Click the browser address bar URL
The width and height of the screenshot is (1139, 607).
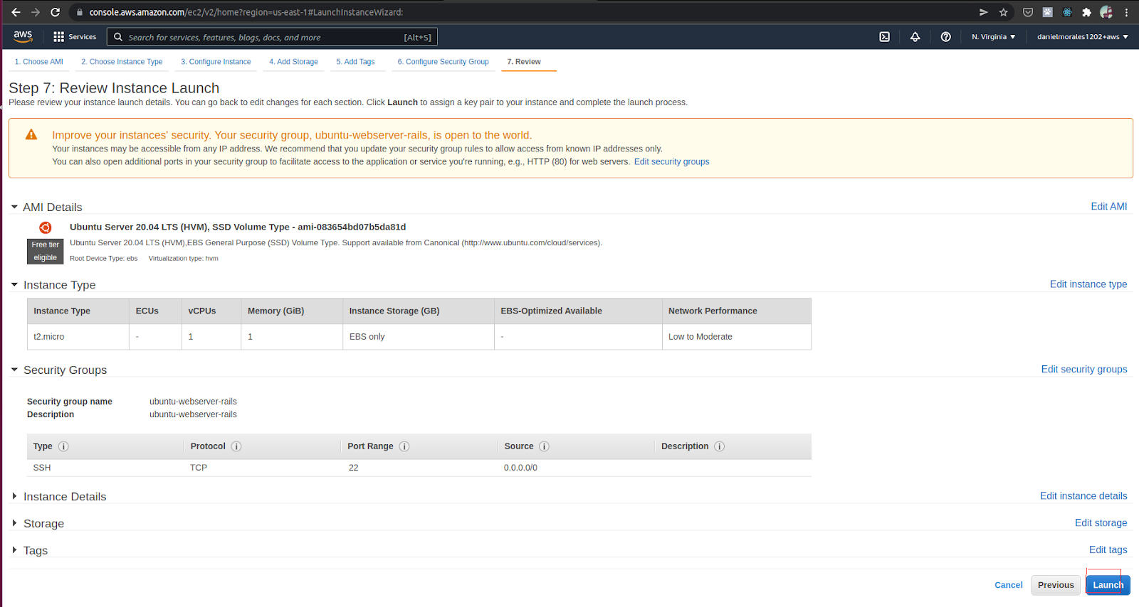point(246,12)
